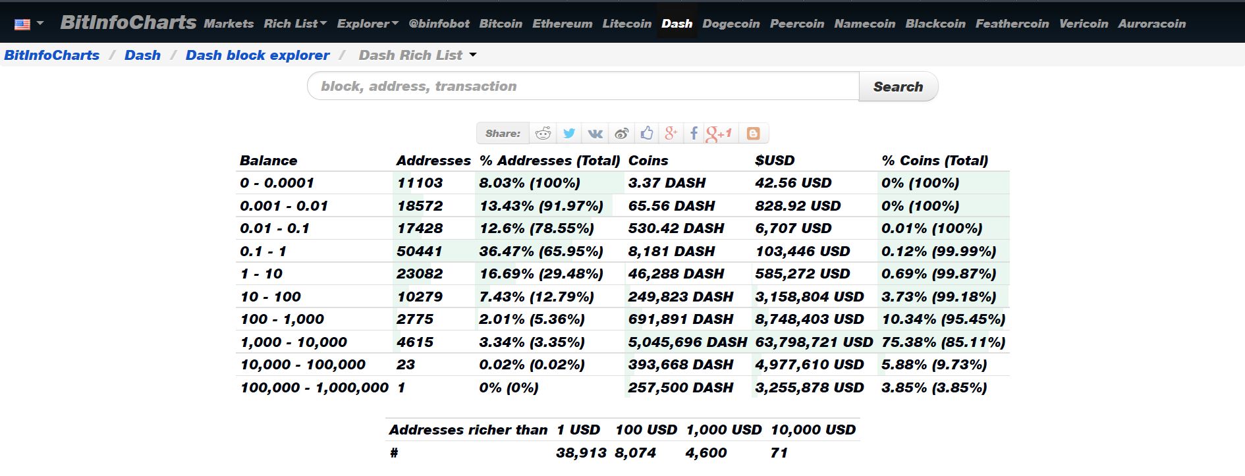Select the active Dash nav tab

(x=677, y=24)
